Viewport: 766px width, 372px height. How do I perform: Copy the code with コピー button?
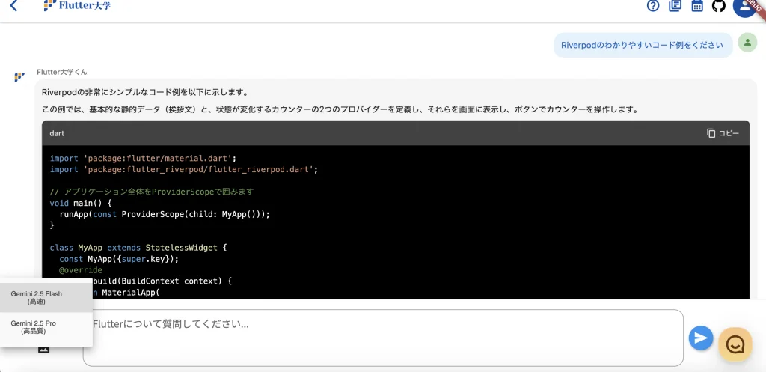click(x=723, y=133)
